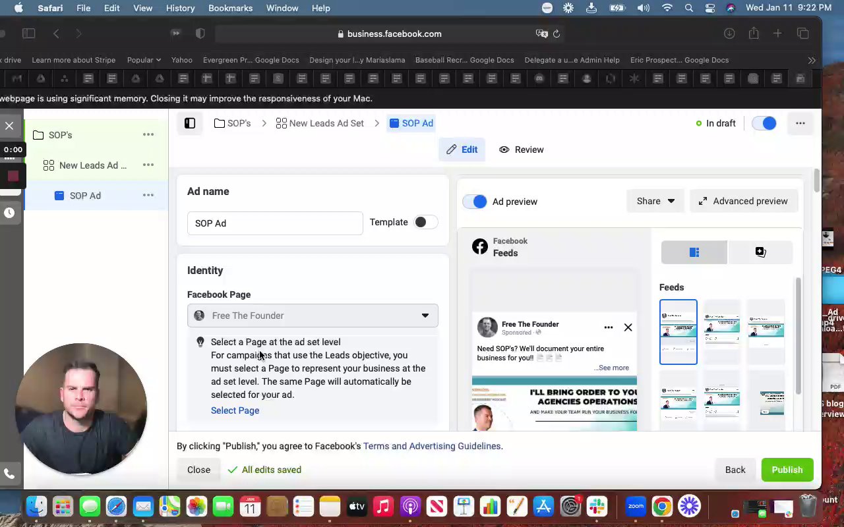
Task: Open Finder from the Dock
Action: click(37, 506)
